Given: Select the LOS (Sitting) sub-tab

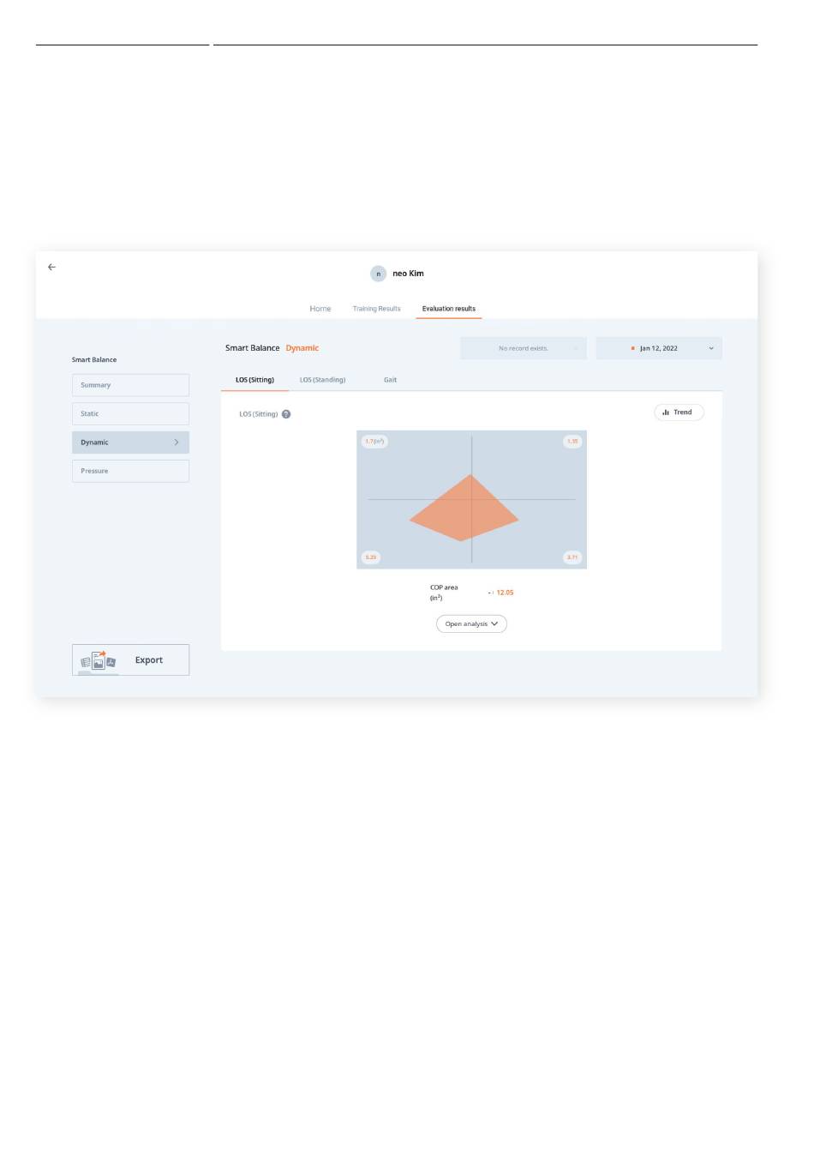Looking at the screenshot, I should (254, 380).
